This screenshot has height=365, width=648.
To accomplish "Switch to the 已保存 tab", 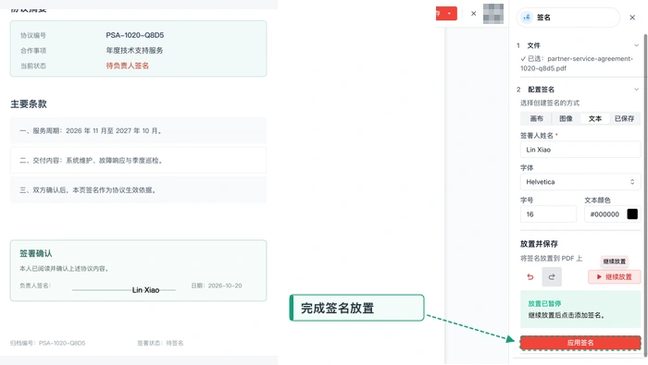I will 624,118.
